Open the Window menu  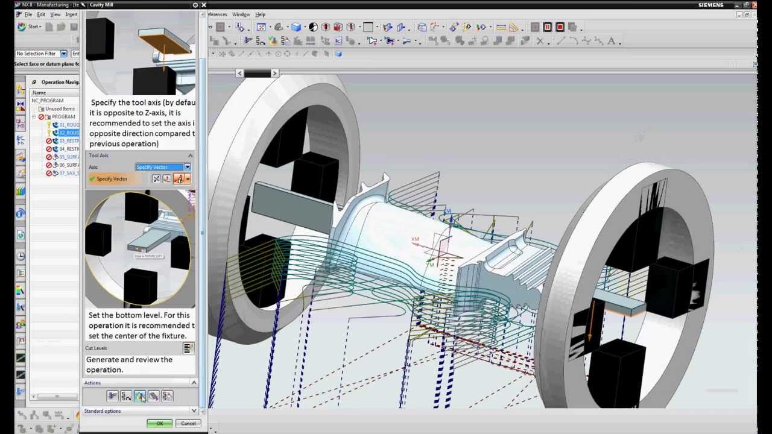coord(241,14)
